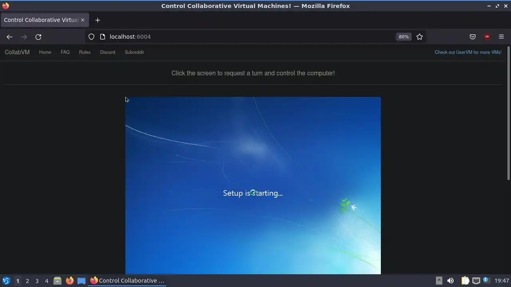Open the notification tray icon with badge
511x287 pixels.
486,281
